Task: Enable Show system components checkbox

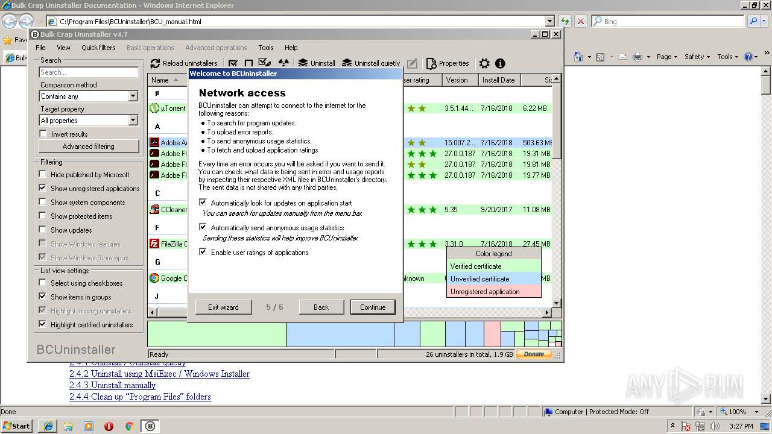Action: click(x=43, y=202)
